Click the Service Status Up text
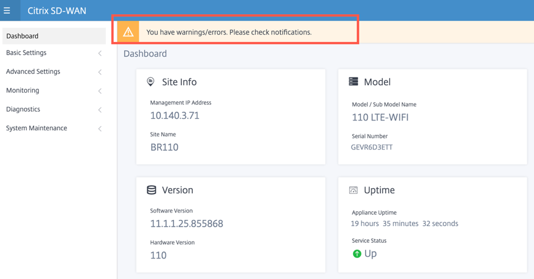This screenshot has width=534, height=279. click(371, 254)
